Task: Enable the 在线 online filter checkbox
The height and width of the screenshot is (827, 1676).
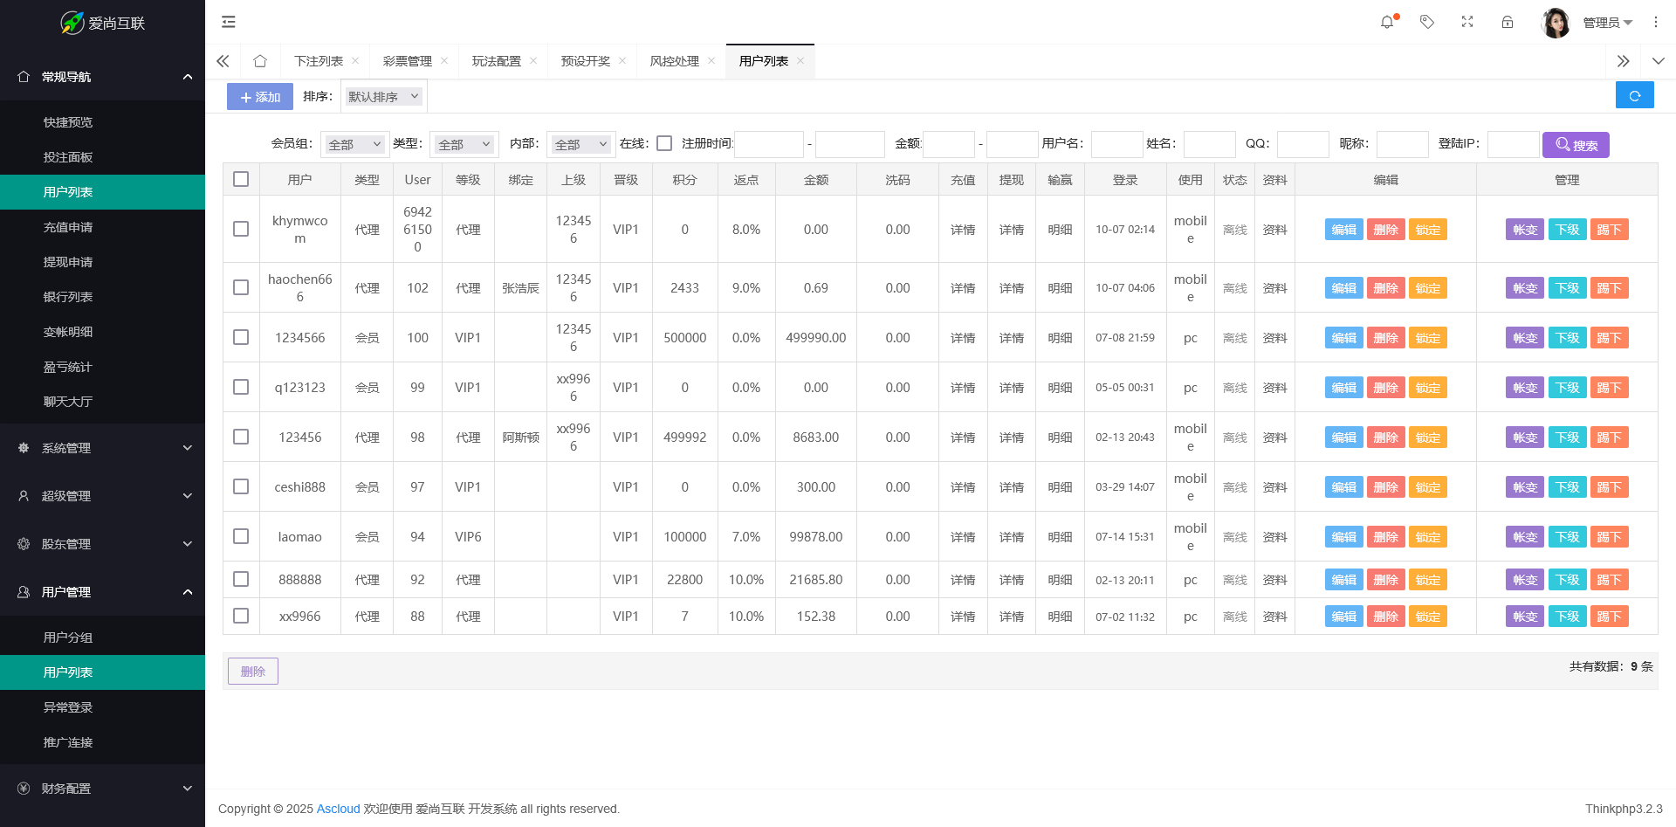Action: (x=664, y=144)
